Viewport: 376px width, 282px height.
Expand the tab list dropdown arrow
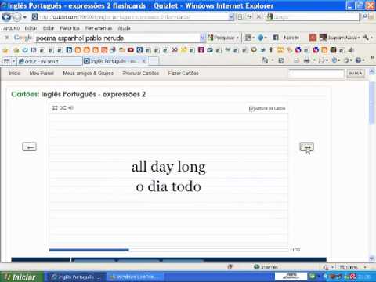pos(13,61)
